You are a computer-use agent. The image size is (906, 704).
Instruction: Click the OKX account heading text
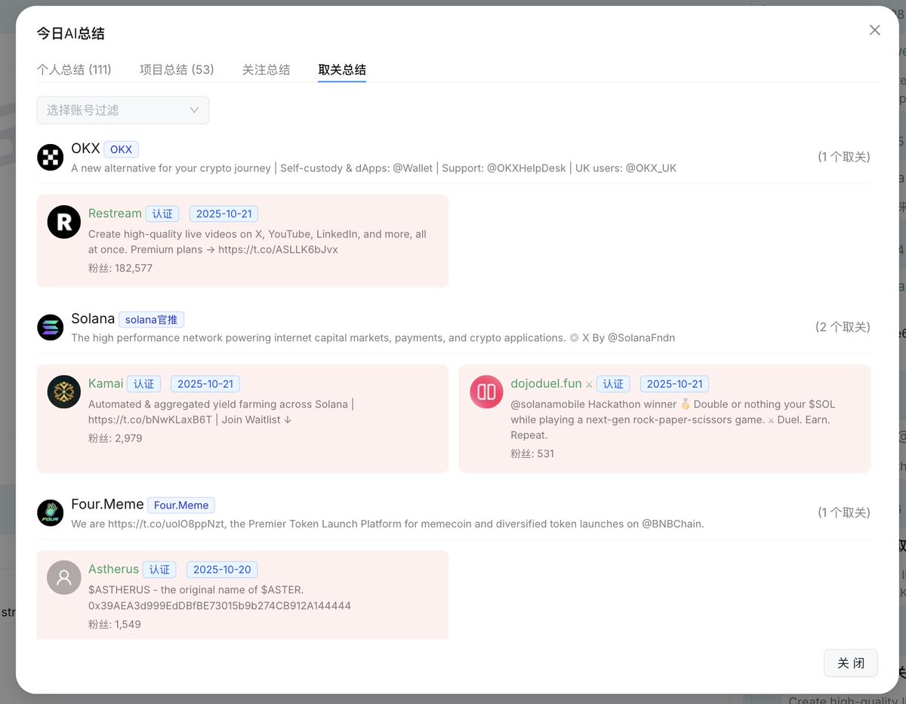tap(85, 149)
